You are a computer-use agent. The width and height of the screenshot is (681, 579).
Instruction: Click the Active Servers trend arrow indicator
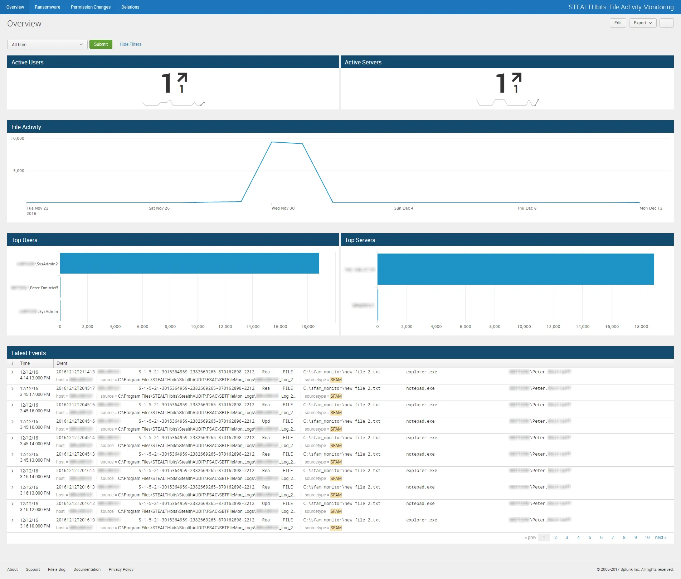click(517, 78)
